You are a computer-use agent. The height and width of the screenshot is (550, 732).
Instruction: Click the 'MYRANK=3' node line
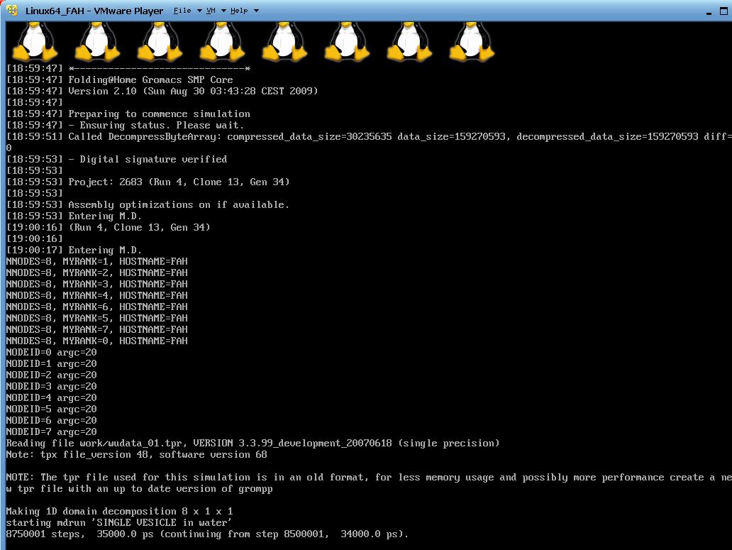pyautogui.click(x=97, y=285)
